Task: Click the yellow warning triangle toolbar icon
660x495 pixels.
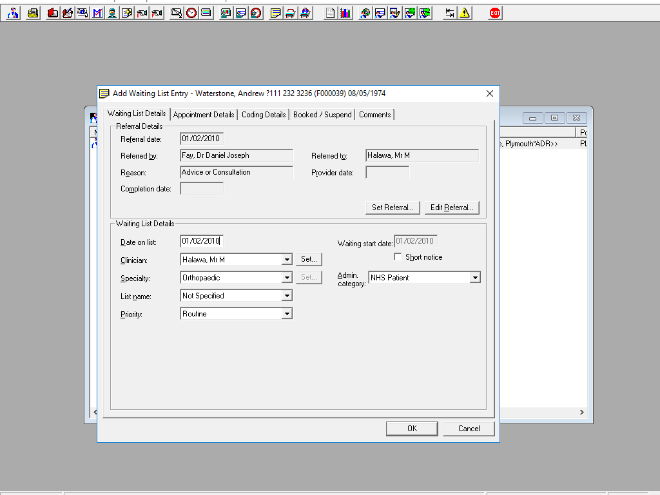Action: click(x=465, y=13)
